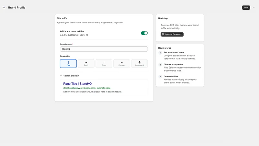This screenshot has height=146, width=259.
Task: Focus the Brand name input field
Action: pos(104,49)
